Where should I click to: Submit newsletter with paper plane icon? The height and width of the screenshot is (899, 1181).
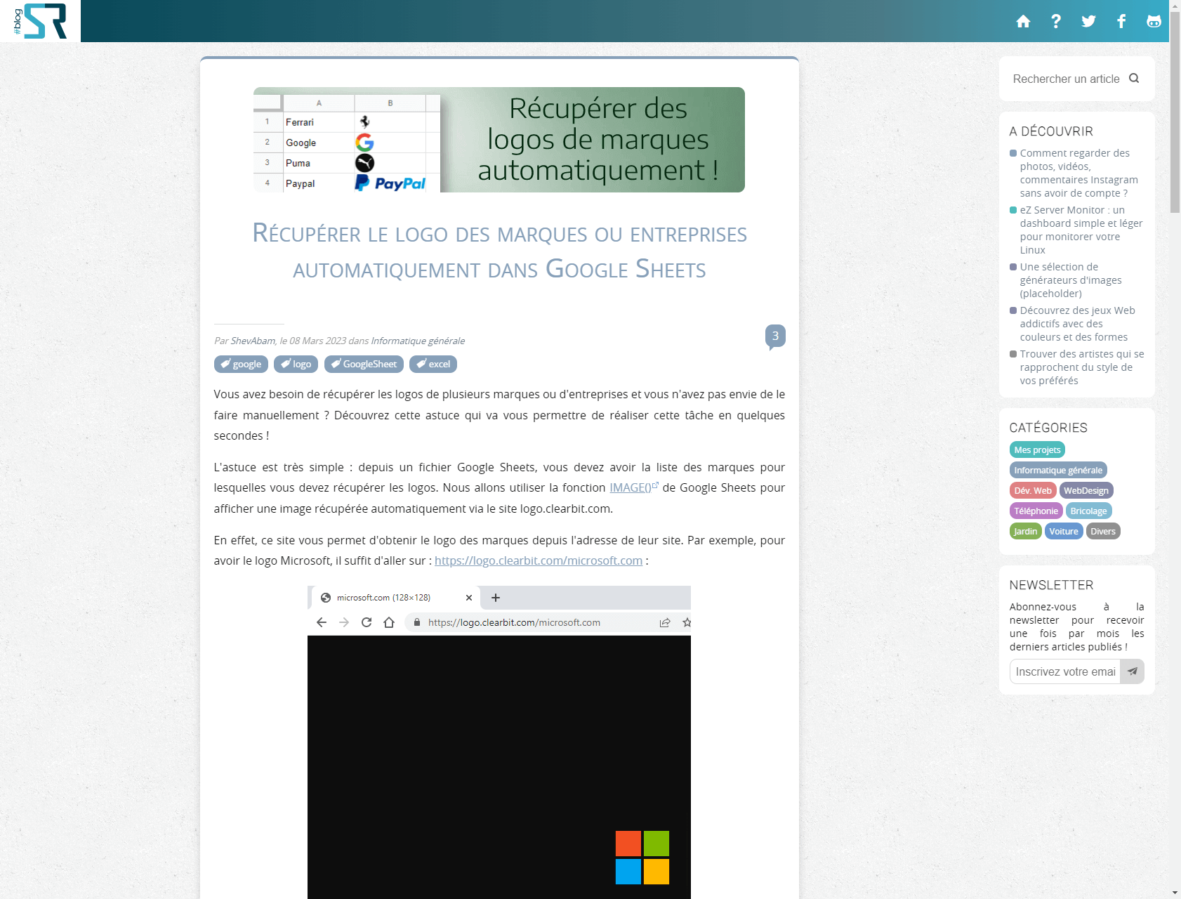pyautogui.click(x=1132, y=671)
